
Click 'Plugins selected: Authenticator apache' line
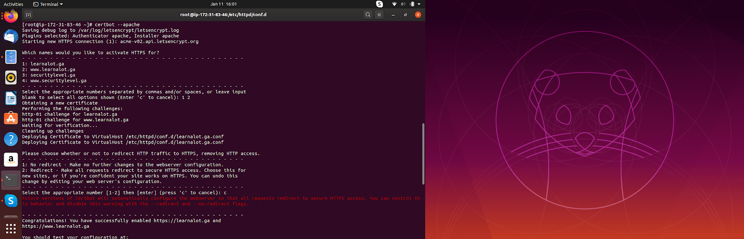(100, 36)
